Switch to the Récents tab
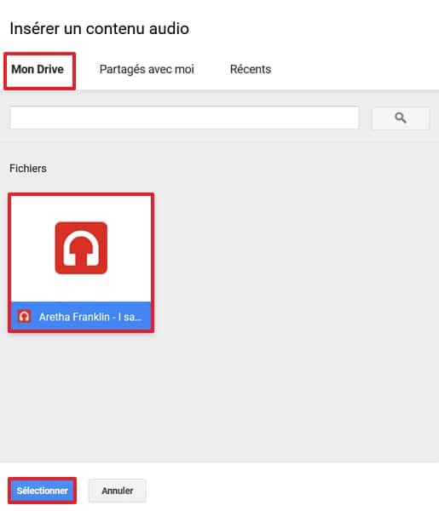The height and width of the screenshot is (511, 439). [251, 70]
